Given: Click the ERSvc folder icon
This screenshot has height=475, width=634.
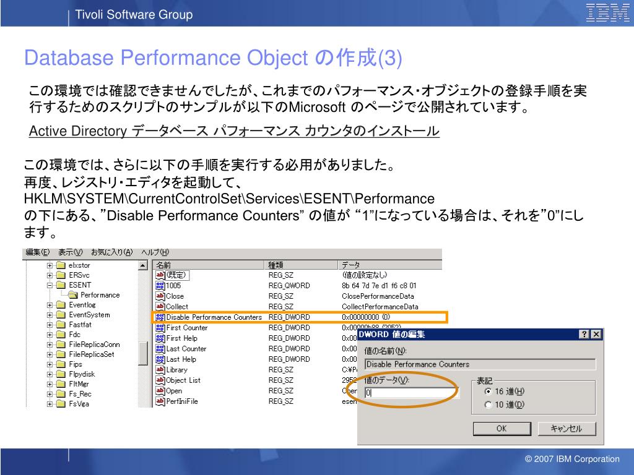Looking at the screenshot, I should pos(61,275).
